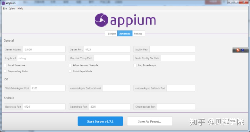Click the Appium icon in title bar

[3, 3]
